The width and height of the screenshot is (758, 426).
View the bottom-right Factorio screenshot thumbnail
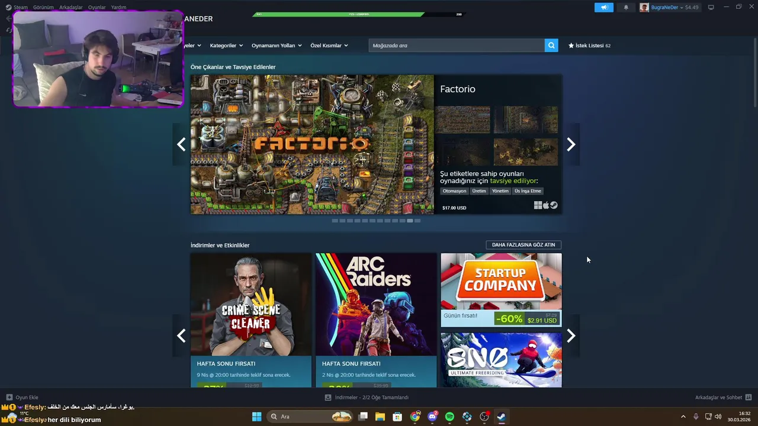click(x=526, y=152)
